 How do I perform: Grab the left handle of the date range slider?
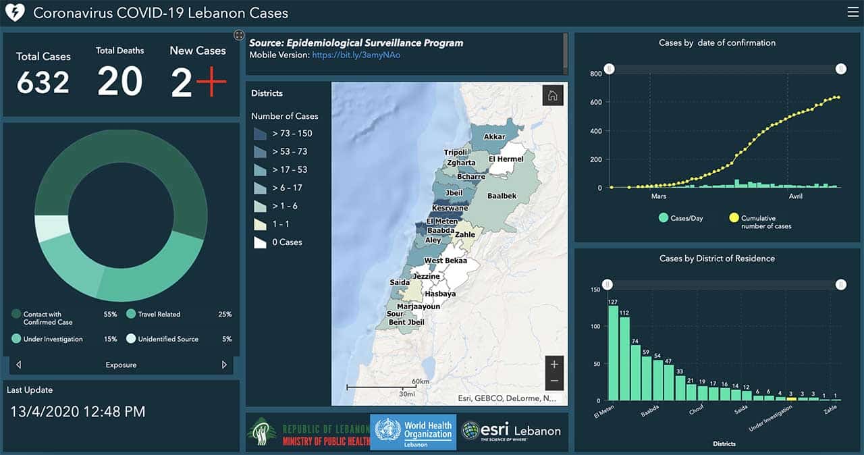click(x=610, y=69)
